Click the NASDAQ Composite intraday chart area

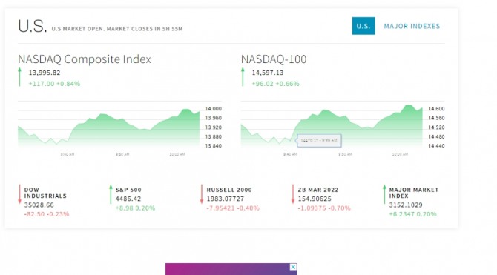[x=109, y=127]
